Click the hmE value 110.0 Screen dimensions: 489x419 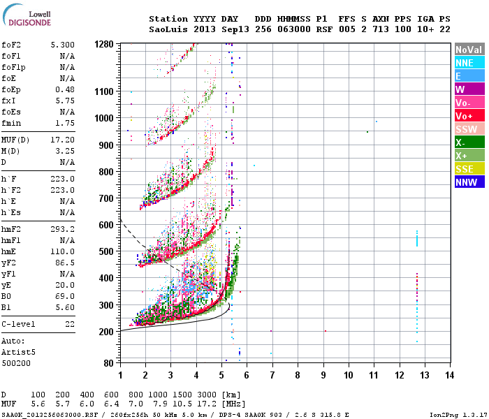pyautogui.click(x=63, y=251)
